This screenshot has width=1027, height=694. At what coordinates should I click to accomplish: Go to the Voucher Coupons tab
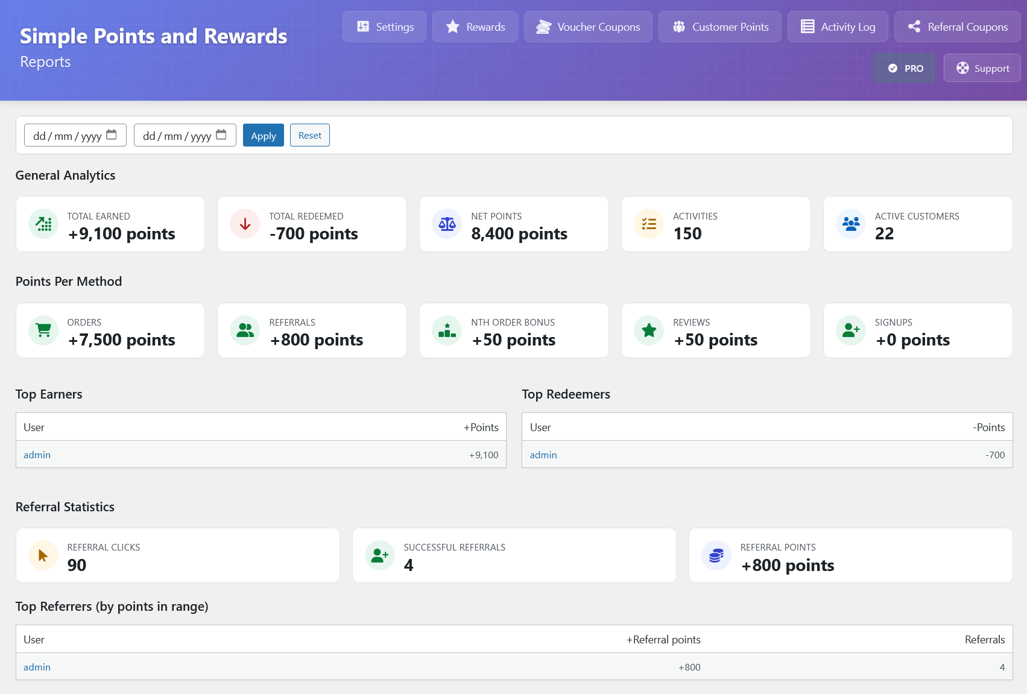(588, 27)
